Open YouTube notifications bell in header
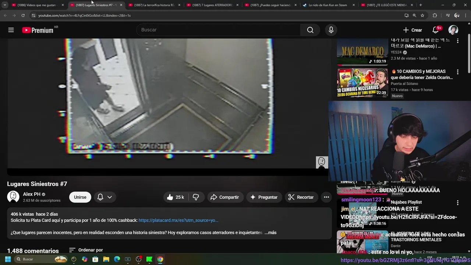471x265 pixels. pyautogui.click(x=436, y=30)
